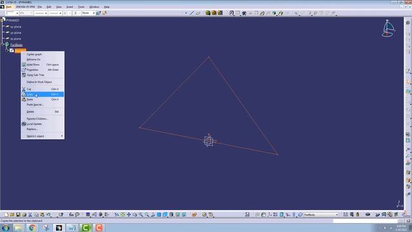
Task: Click the Windows Start orb
Action: pyautogui.click(x=5, y=227)
